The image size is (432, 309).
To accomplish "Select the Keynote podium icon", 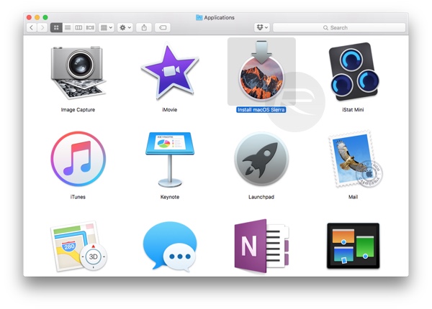I will (x=170, y=160).
